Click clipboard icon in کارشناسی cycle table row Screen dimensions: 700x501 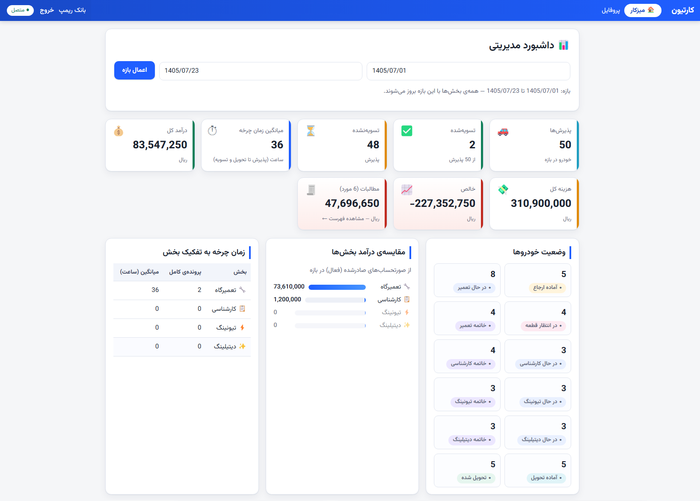[242, 309]
